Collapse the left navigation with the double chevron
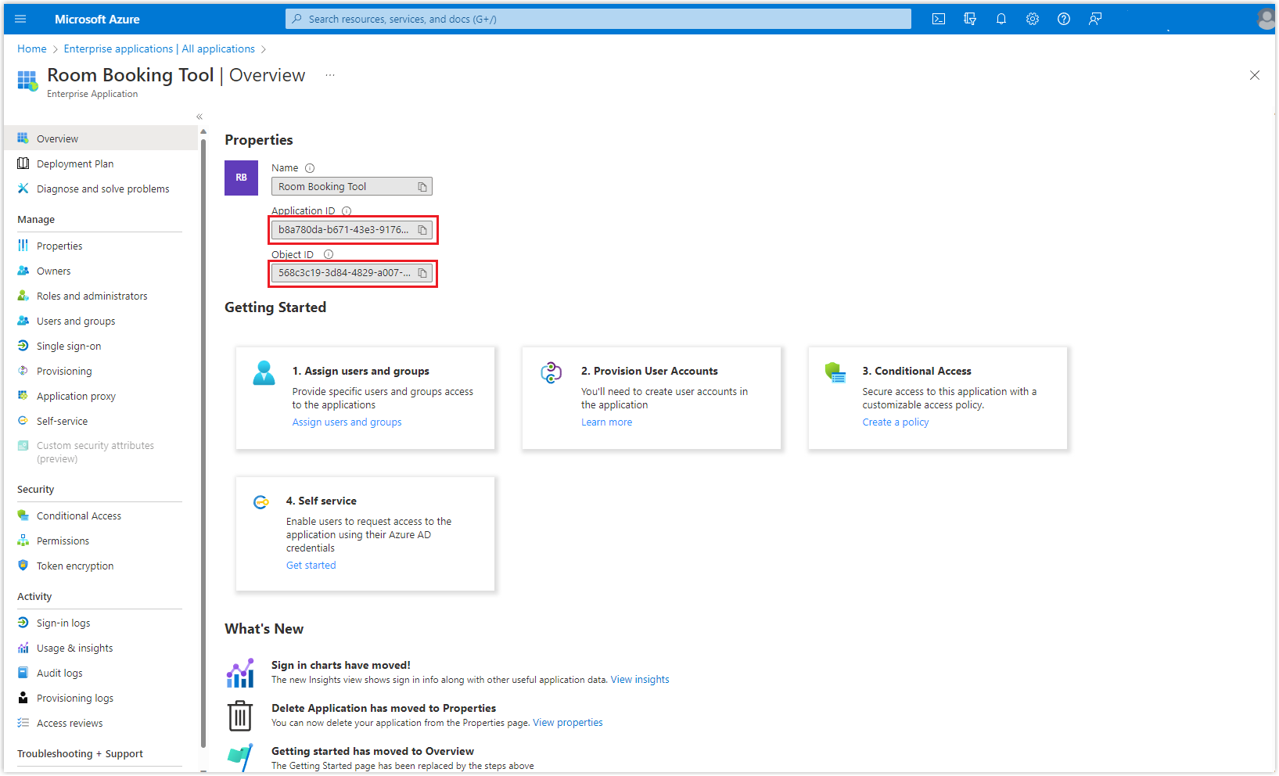 [199, 116]
